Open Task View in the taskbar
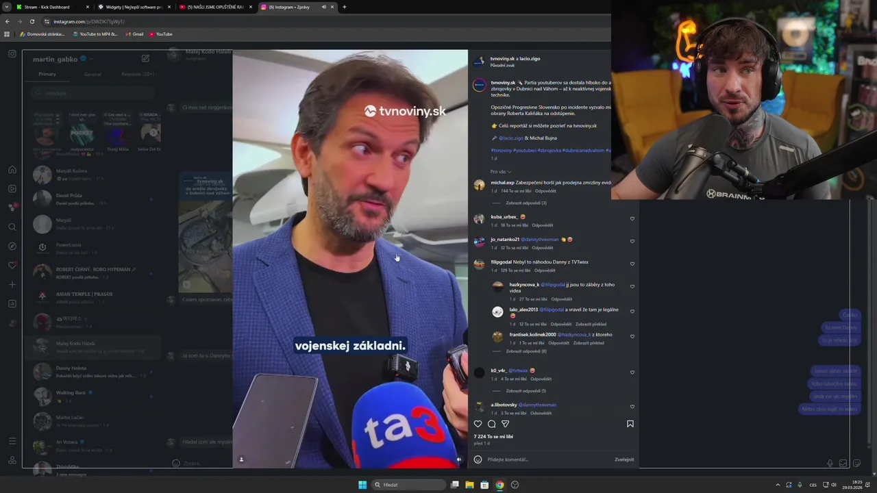 (x=454, y=485)
